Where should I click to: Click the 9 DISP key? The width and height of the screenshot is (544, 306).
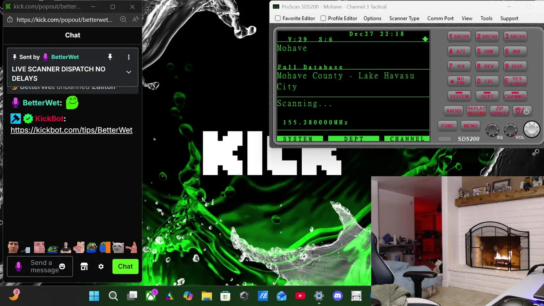[515, 66]
